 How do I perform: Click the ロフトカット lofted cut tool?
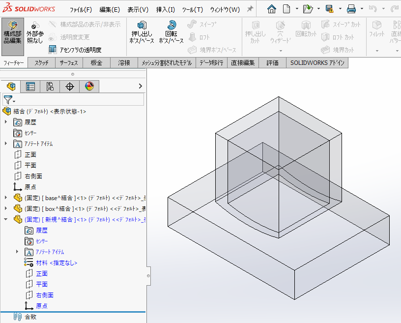(338, 37)
